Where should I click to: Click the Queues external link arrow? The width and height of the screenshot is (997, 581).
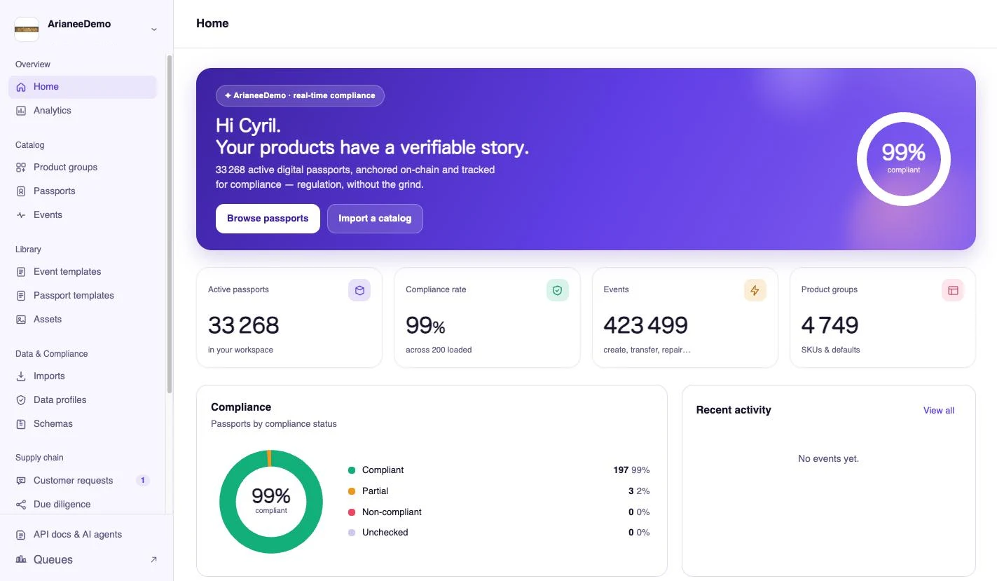pyautogui.click(x=154, y=559)
